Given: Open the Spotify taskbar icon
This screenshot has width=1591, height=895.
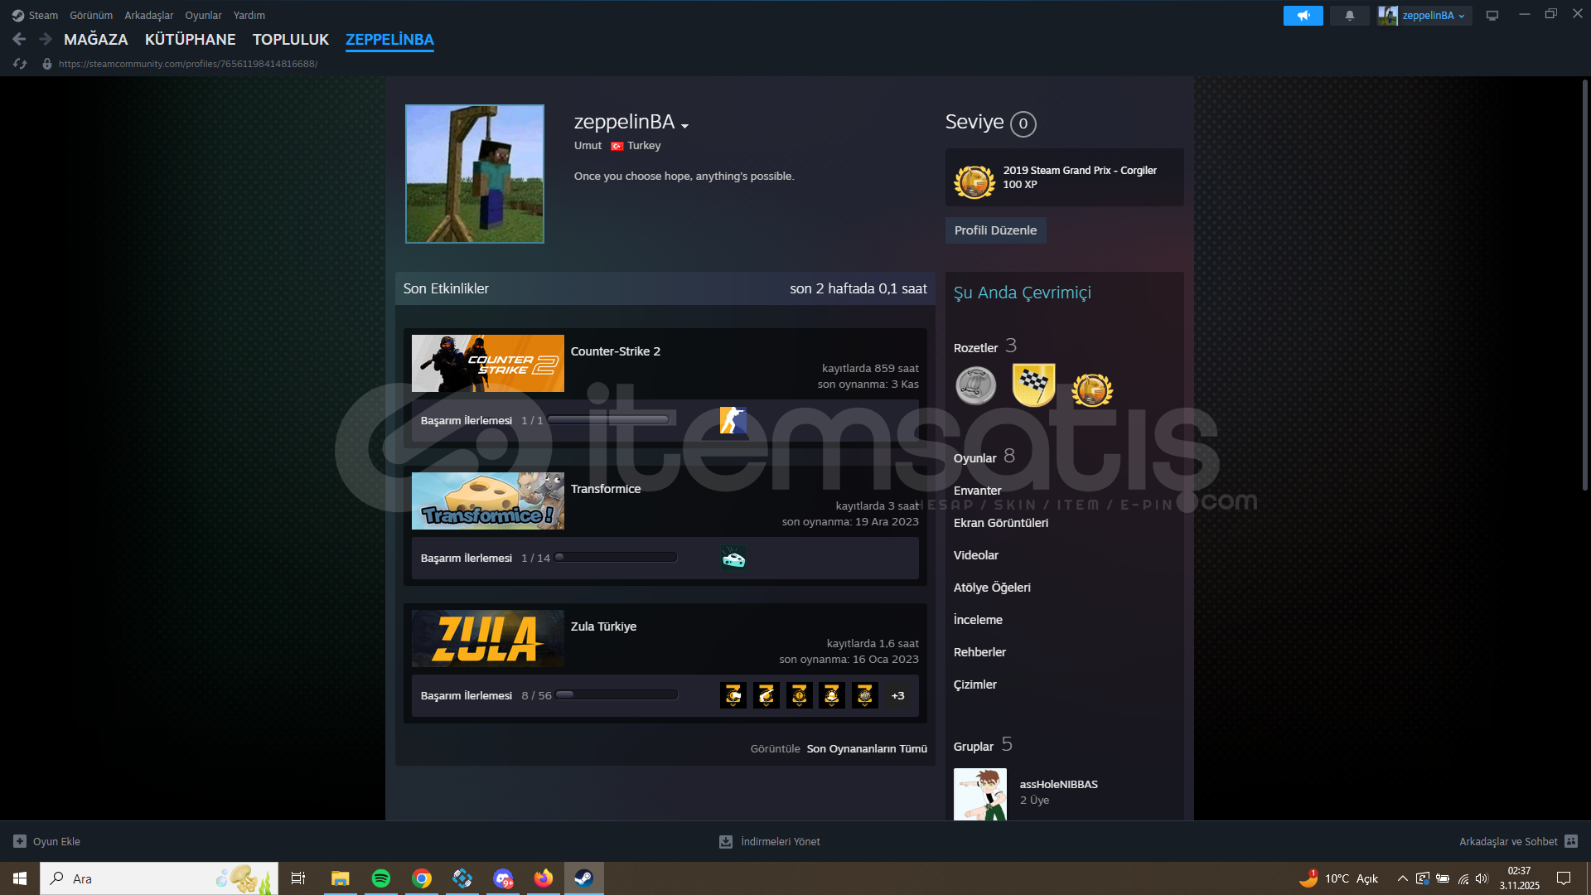Looking at the screenshot, I should [381, 878].
